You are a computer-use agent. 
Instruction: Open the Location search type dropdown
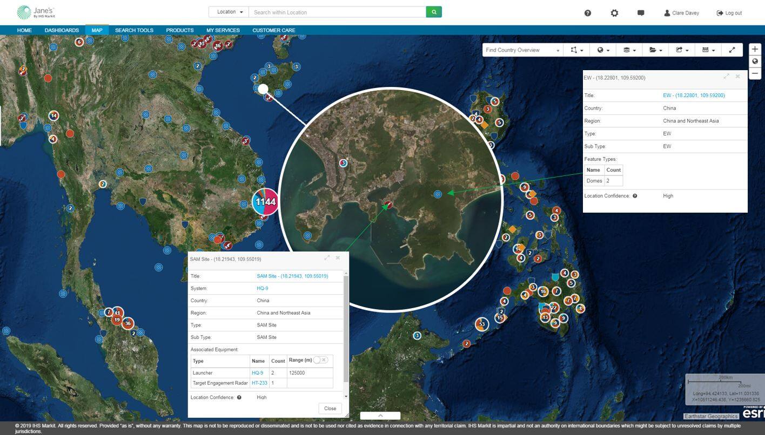point(230,12)
